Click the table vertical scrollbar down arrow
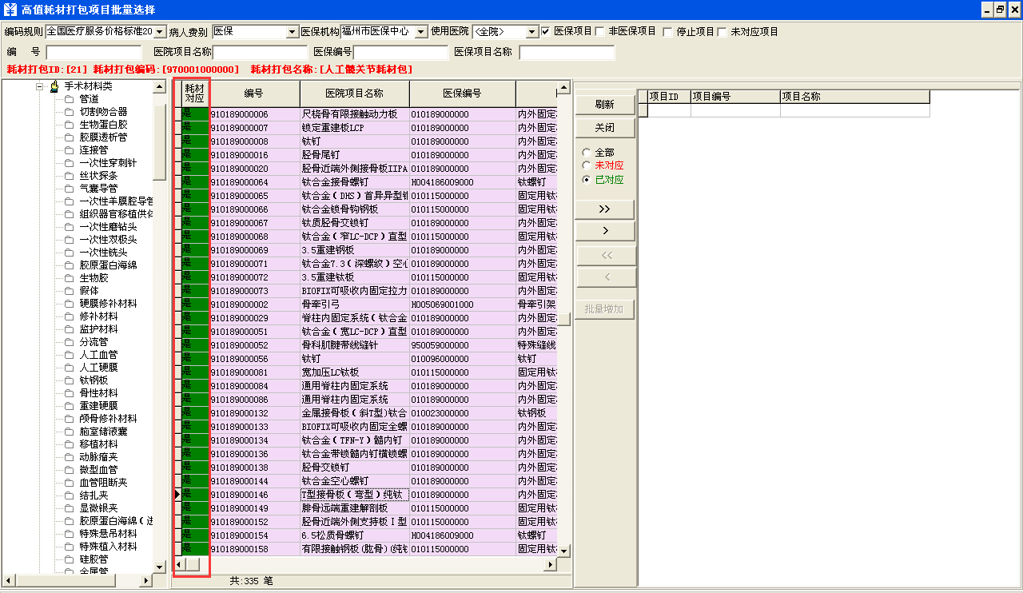Viewport: 1023px width, 593px height. 564,551
